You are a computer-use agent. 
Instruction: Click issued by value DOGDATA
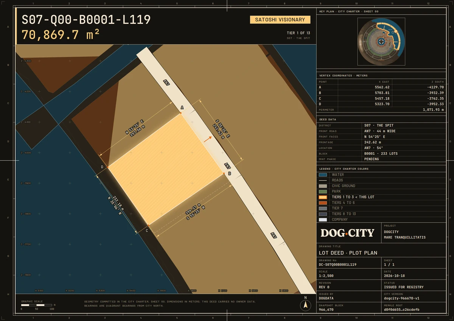(x=327, y=298)
